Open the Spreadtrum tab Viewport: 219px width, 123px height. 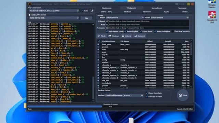pos(157,8)
